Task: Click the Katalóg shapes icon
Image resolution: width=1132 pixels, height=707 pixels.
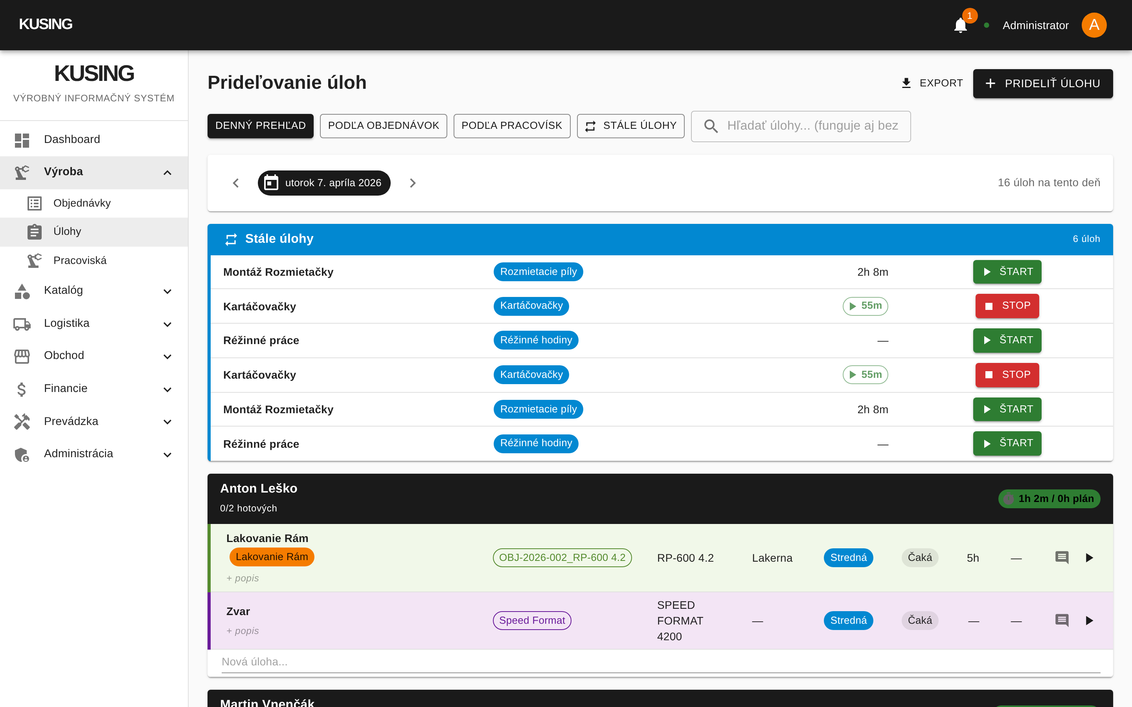Action: point(22,291)
